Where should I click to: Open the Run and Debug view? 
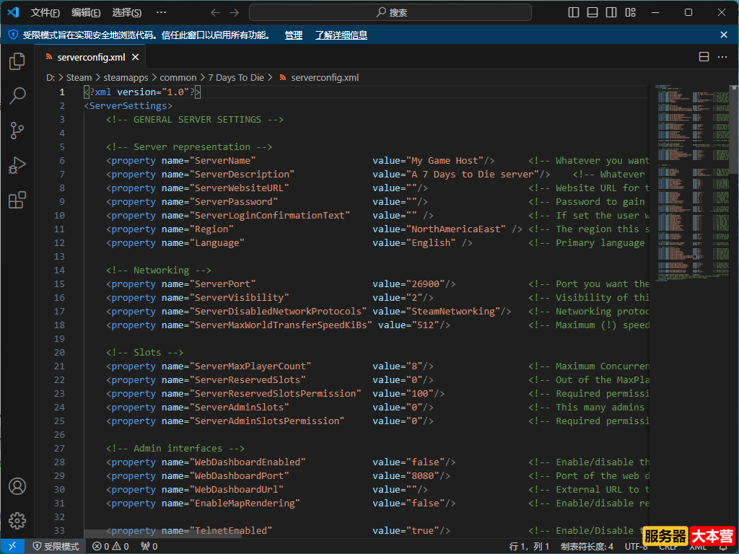[17, 165]
